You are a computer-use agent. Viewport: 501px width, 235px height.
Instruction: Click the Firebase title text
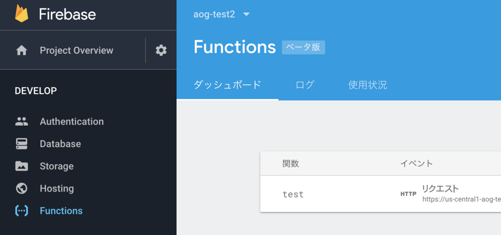point(68,14)
